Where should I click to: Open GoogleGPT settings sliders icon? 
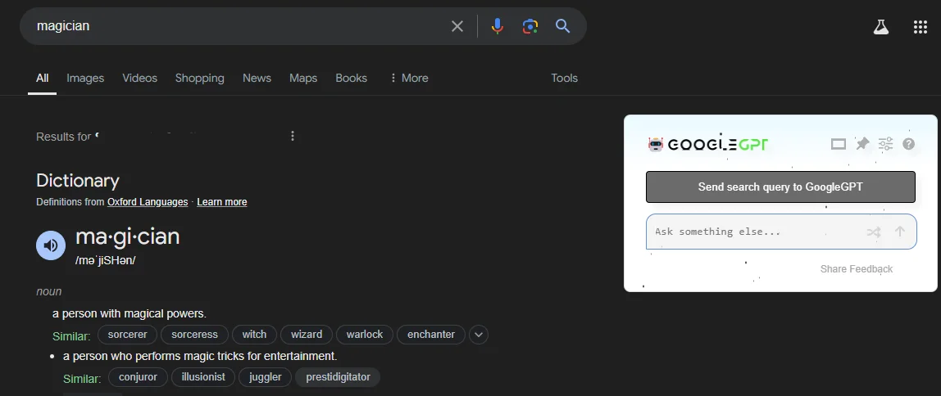tap(885, 144)
